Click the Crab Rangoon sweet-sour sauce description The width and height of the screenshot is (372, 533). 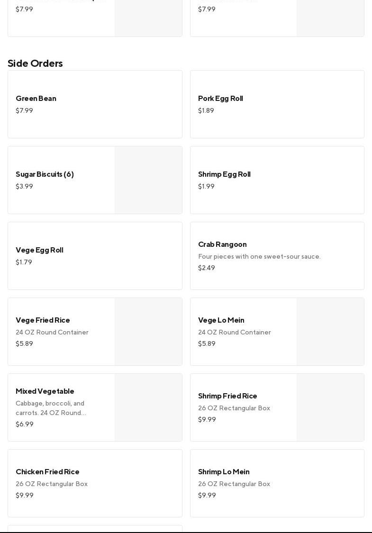tap(259, 257)
